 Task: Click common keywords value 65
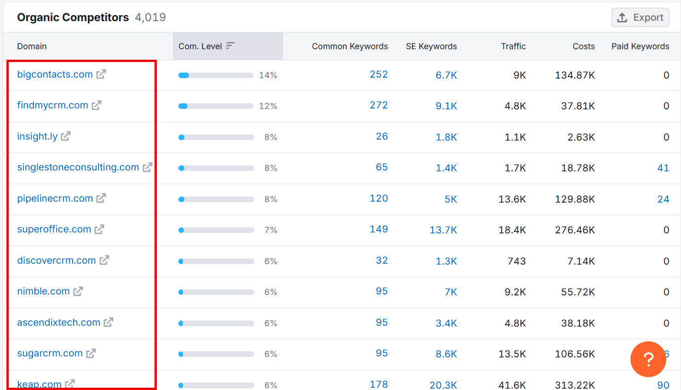382,167
